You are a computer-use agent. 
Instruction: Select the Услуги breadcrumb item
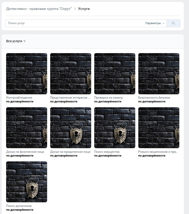(84, 9)
